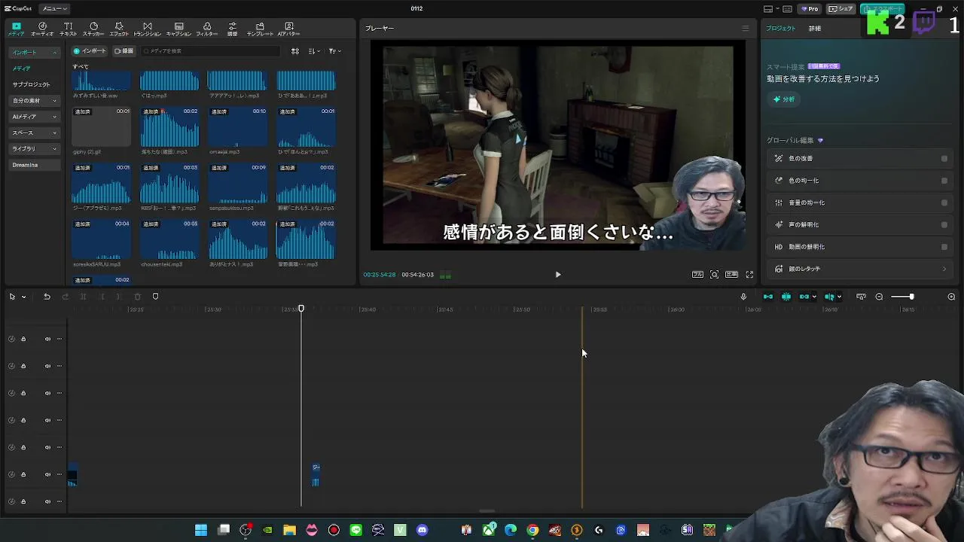Click the playhead handle on the ruler
This screenshot has height=542, width=964.
(301, 309)
